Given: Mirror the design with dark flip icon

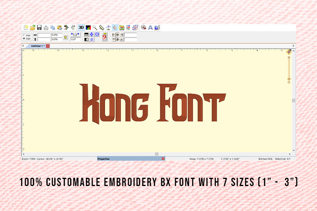Looking at the screenshot, I should click(66, 27).
